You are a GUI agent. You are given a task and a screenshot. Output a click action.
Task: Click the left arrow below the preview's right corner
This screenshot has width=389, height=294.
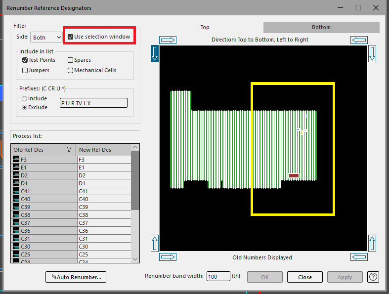359,257
